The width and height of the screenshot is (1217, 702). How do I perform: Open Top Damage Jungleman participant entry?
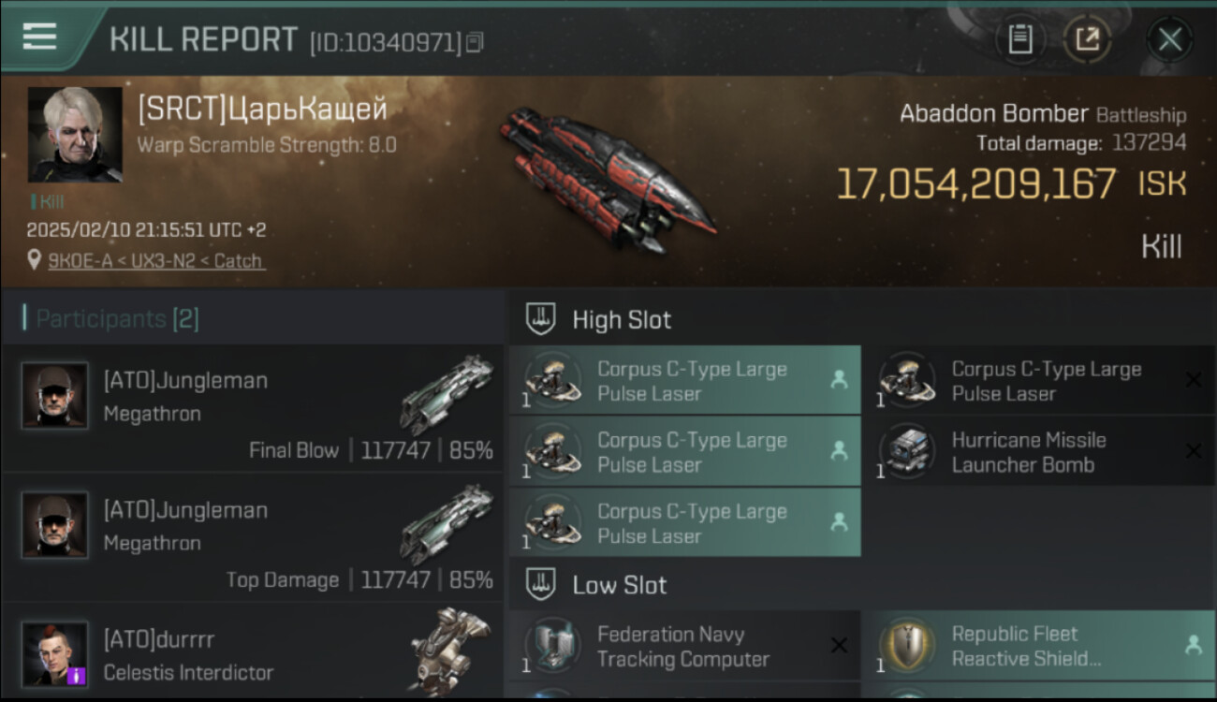tap(253, 537)
